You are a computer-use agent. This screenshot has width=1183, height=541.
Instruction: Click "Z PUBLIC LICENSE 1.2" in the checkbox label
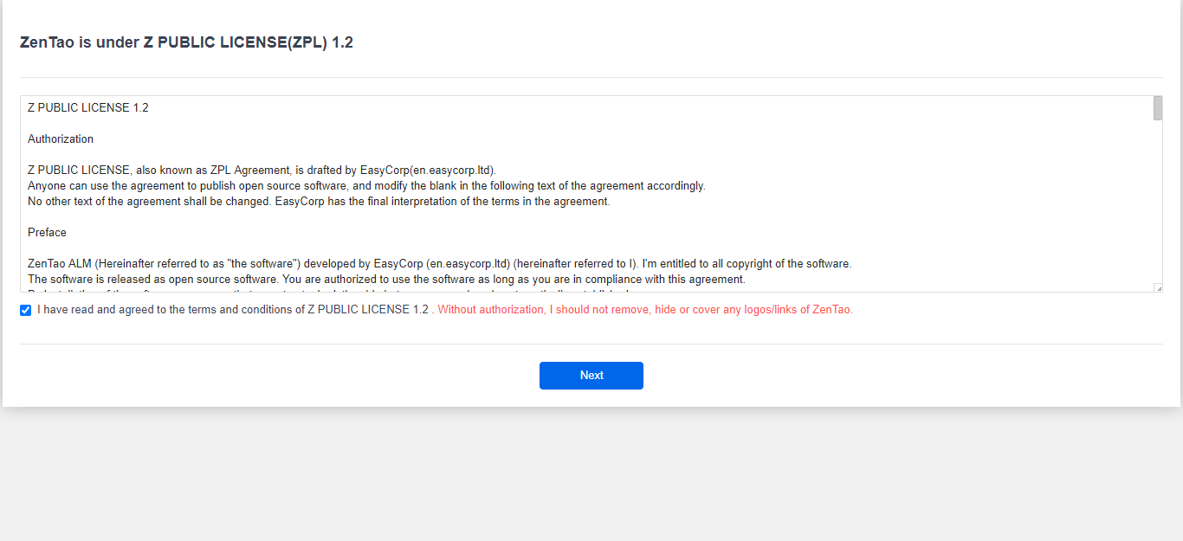click(x=368, y=310)
